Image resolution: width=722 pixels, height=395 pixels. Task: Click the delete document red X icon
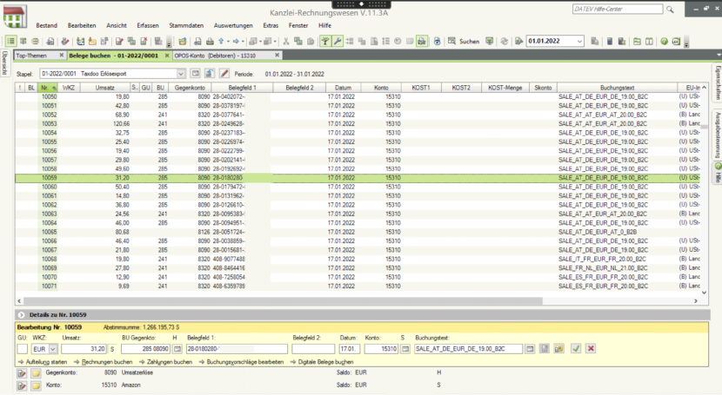point(144,42)
